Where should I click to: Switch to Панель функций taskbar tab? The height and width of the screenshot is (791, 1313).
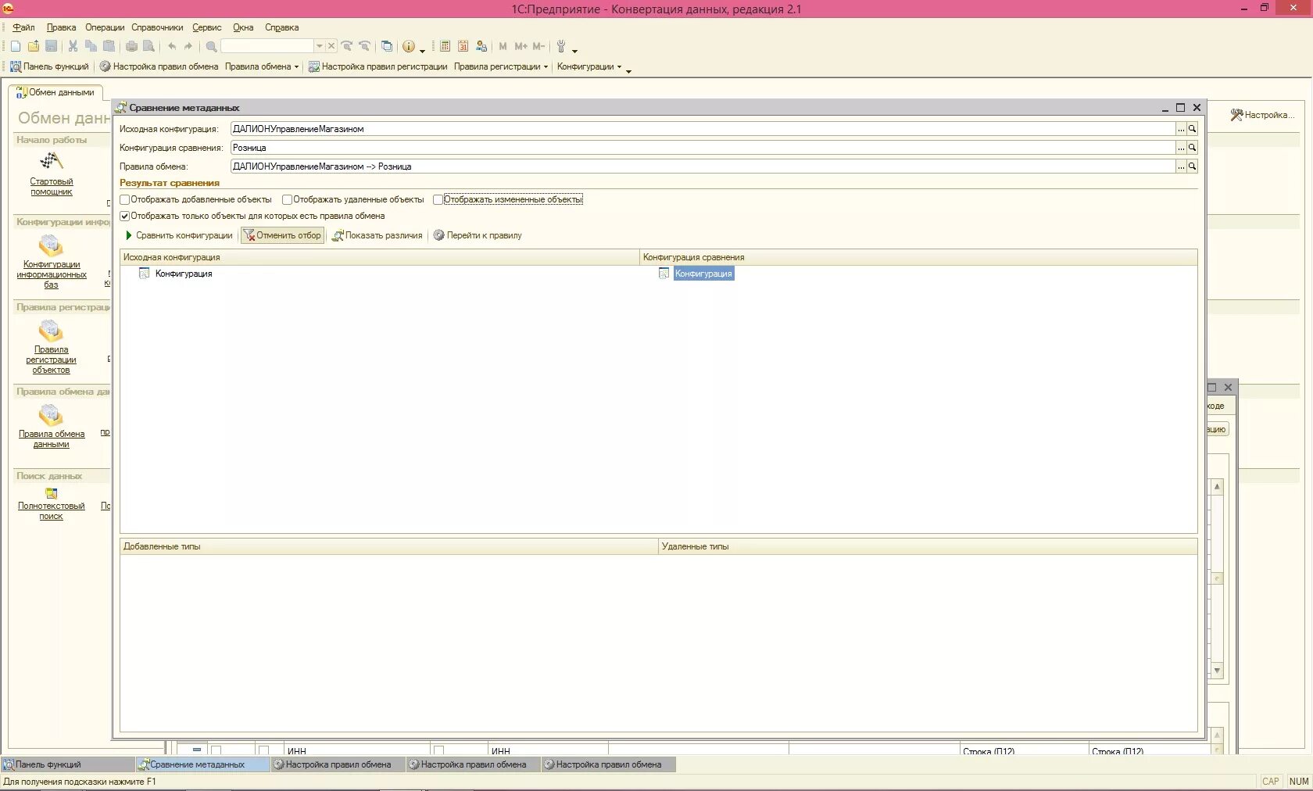[68, 764]
